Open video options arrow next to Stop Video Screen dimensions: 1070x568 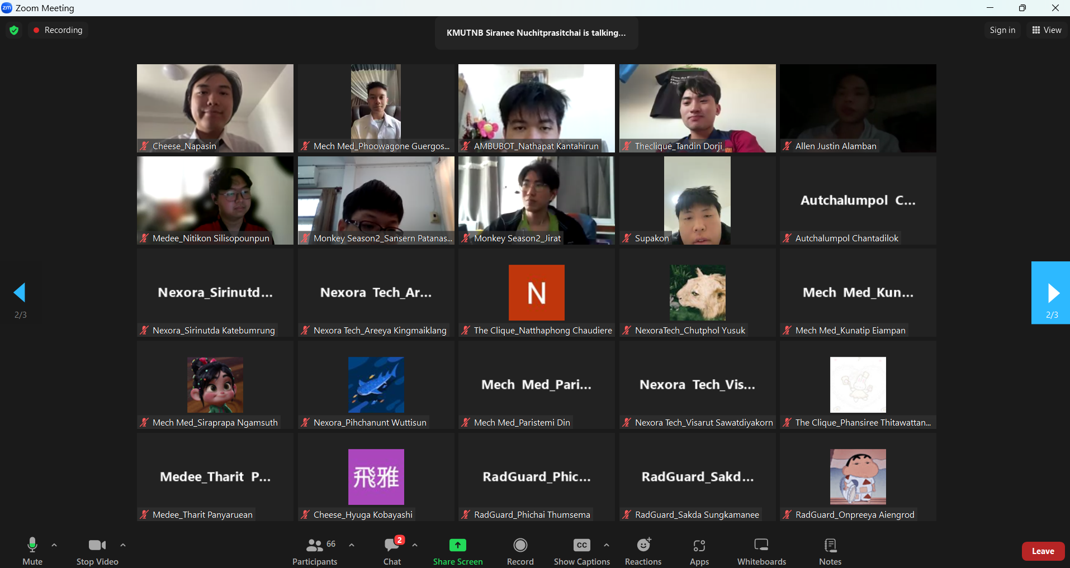click(123, 545)
